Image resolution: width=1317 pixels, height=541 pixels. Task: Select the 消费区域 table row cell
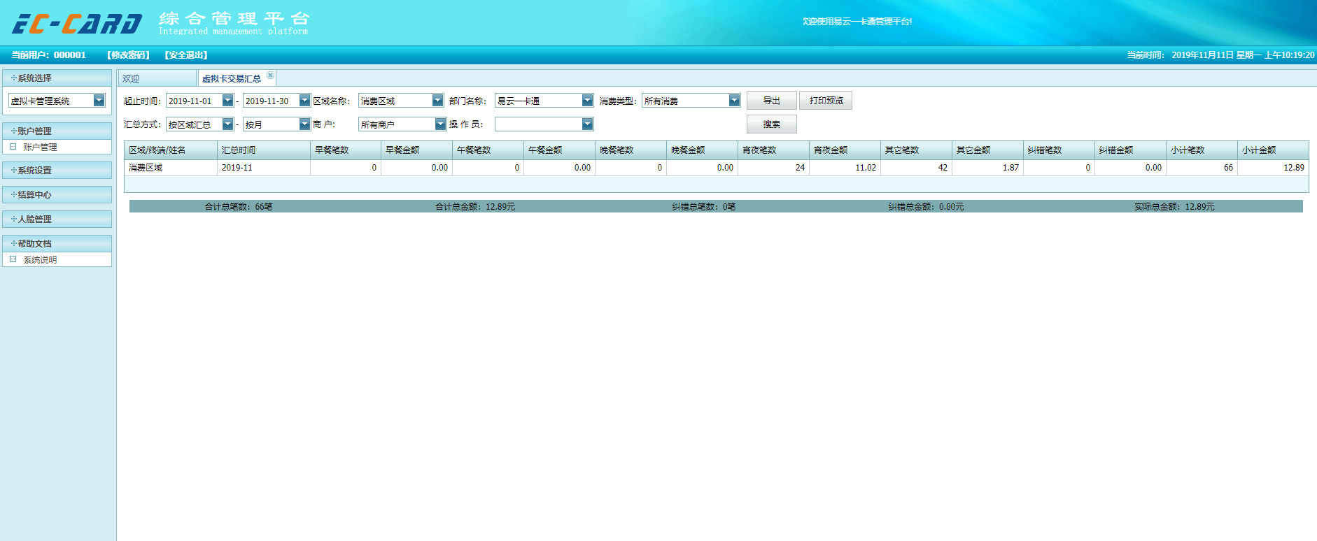tap(171, 168)
